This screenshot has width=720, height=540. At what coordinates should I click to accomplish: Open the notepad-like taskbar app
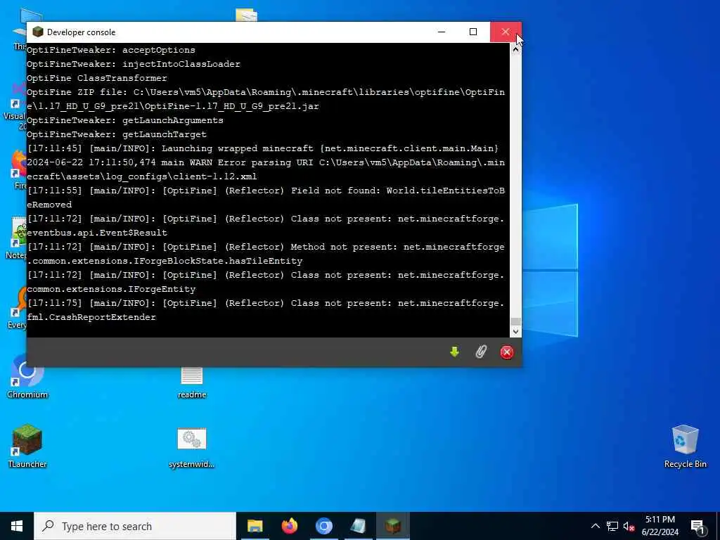pos(358,526)
